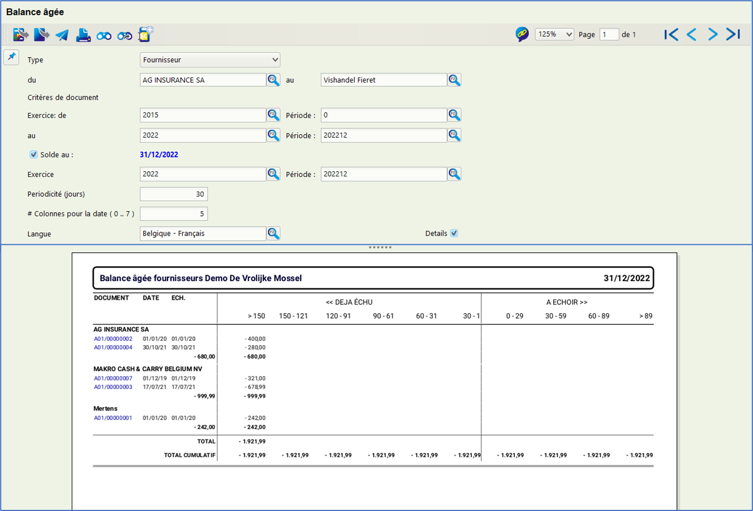Open the 125% zoom dropdown

coord(554,34)
